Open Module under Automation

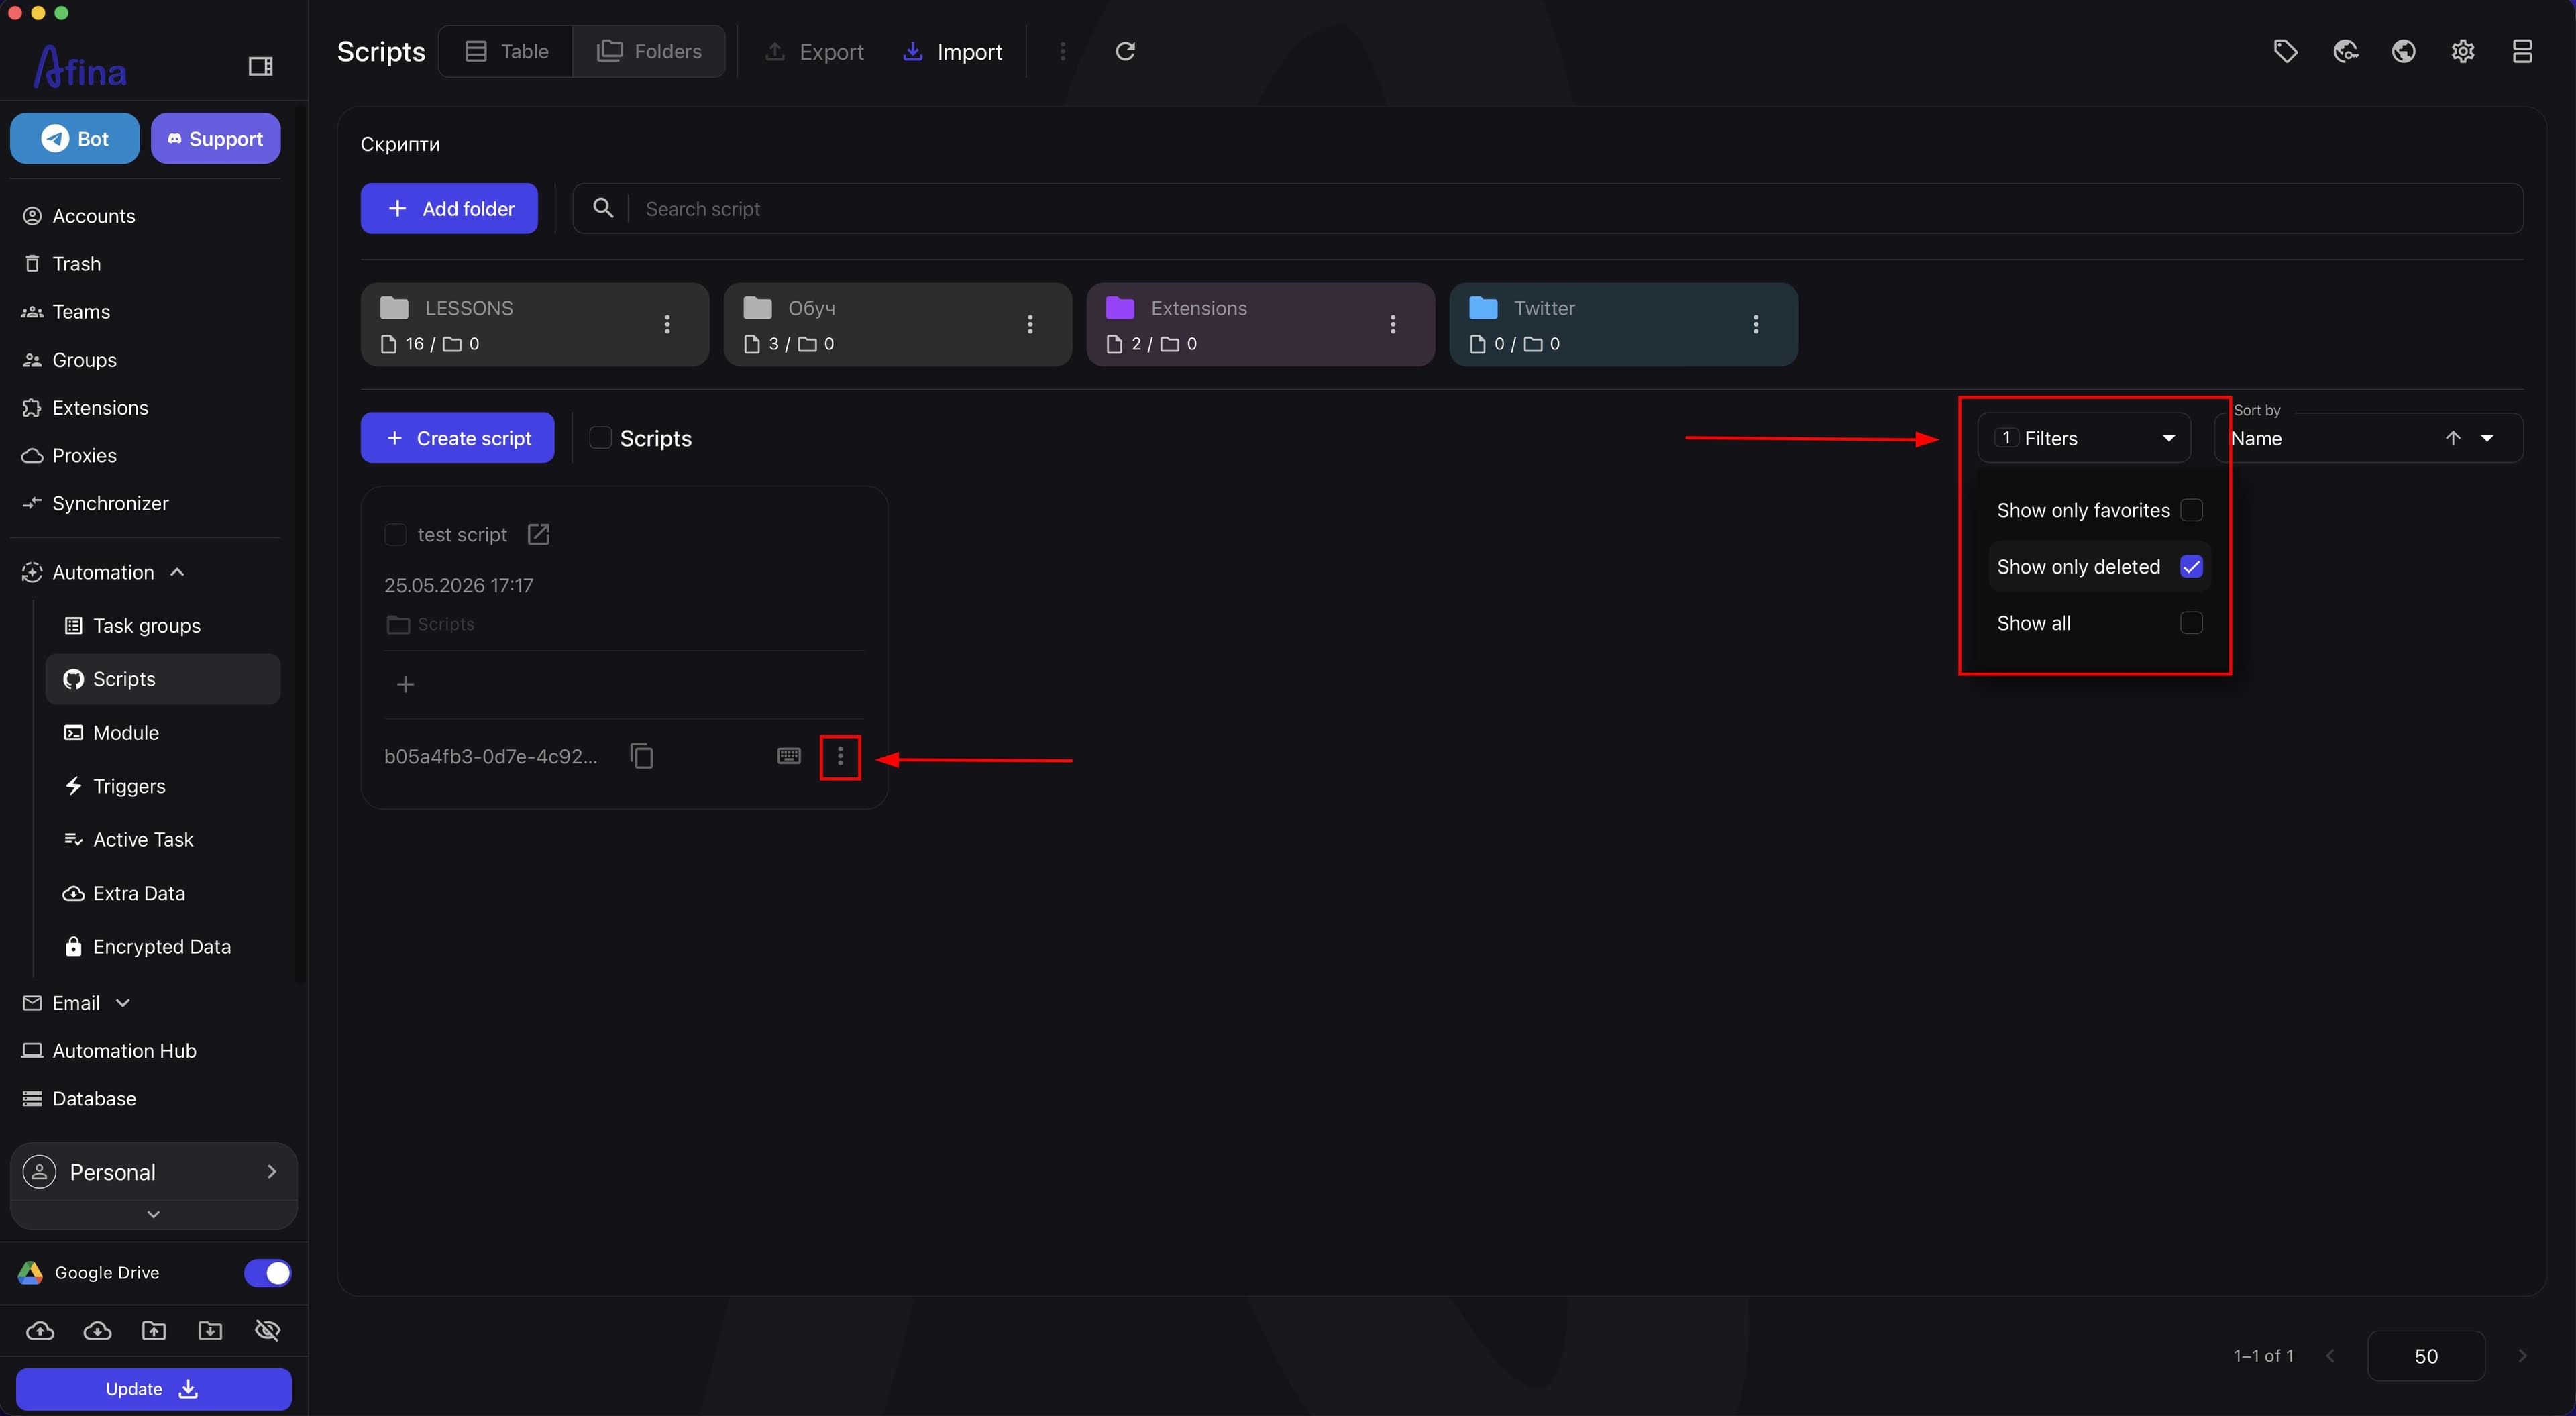coord(125,732)
